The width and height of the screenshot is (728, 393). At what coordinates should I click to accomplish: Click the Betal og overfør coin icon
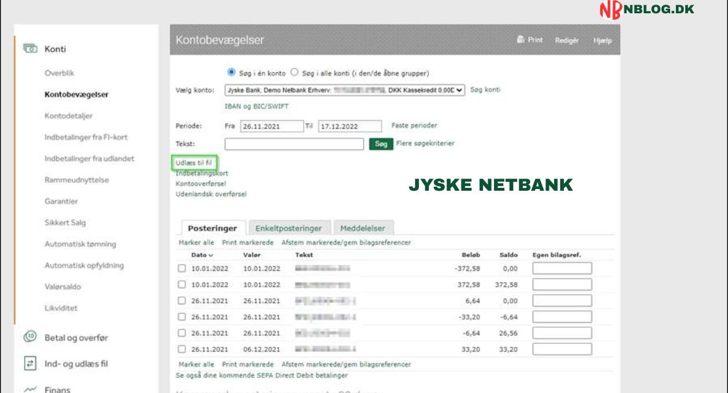click(30, 337)
